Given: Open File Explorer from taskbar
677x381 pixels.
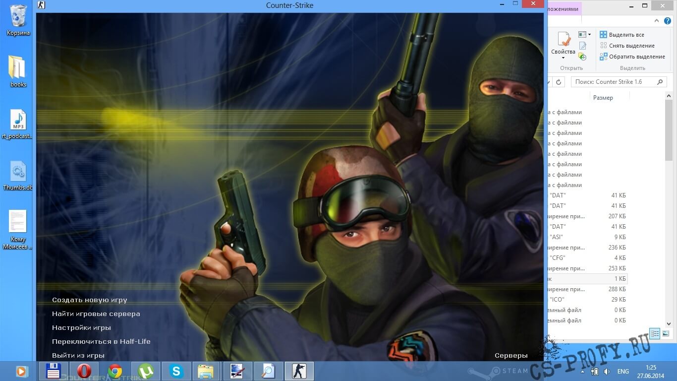Looking at the screenshot, I should point(206,371).
